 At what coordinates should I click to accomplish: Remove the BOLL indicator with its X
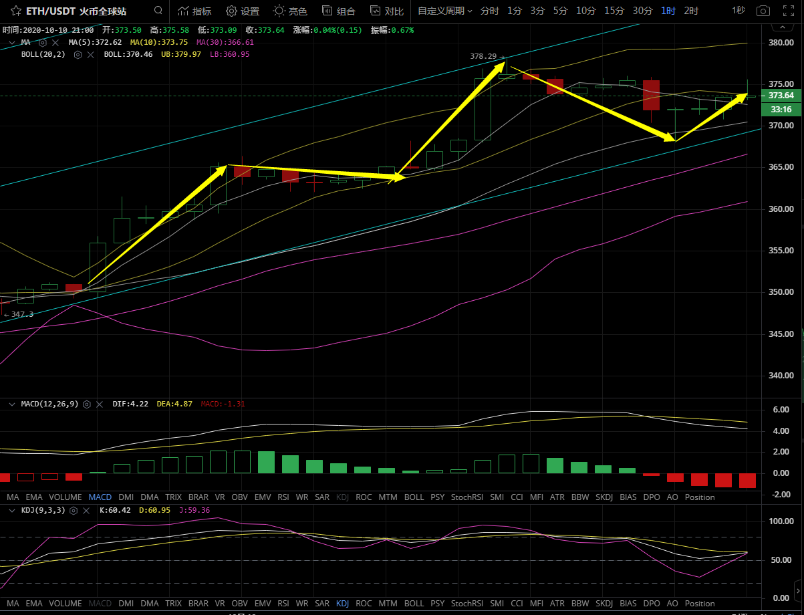point(90,54)
